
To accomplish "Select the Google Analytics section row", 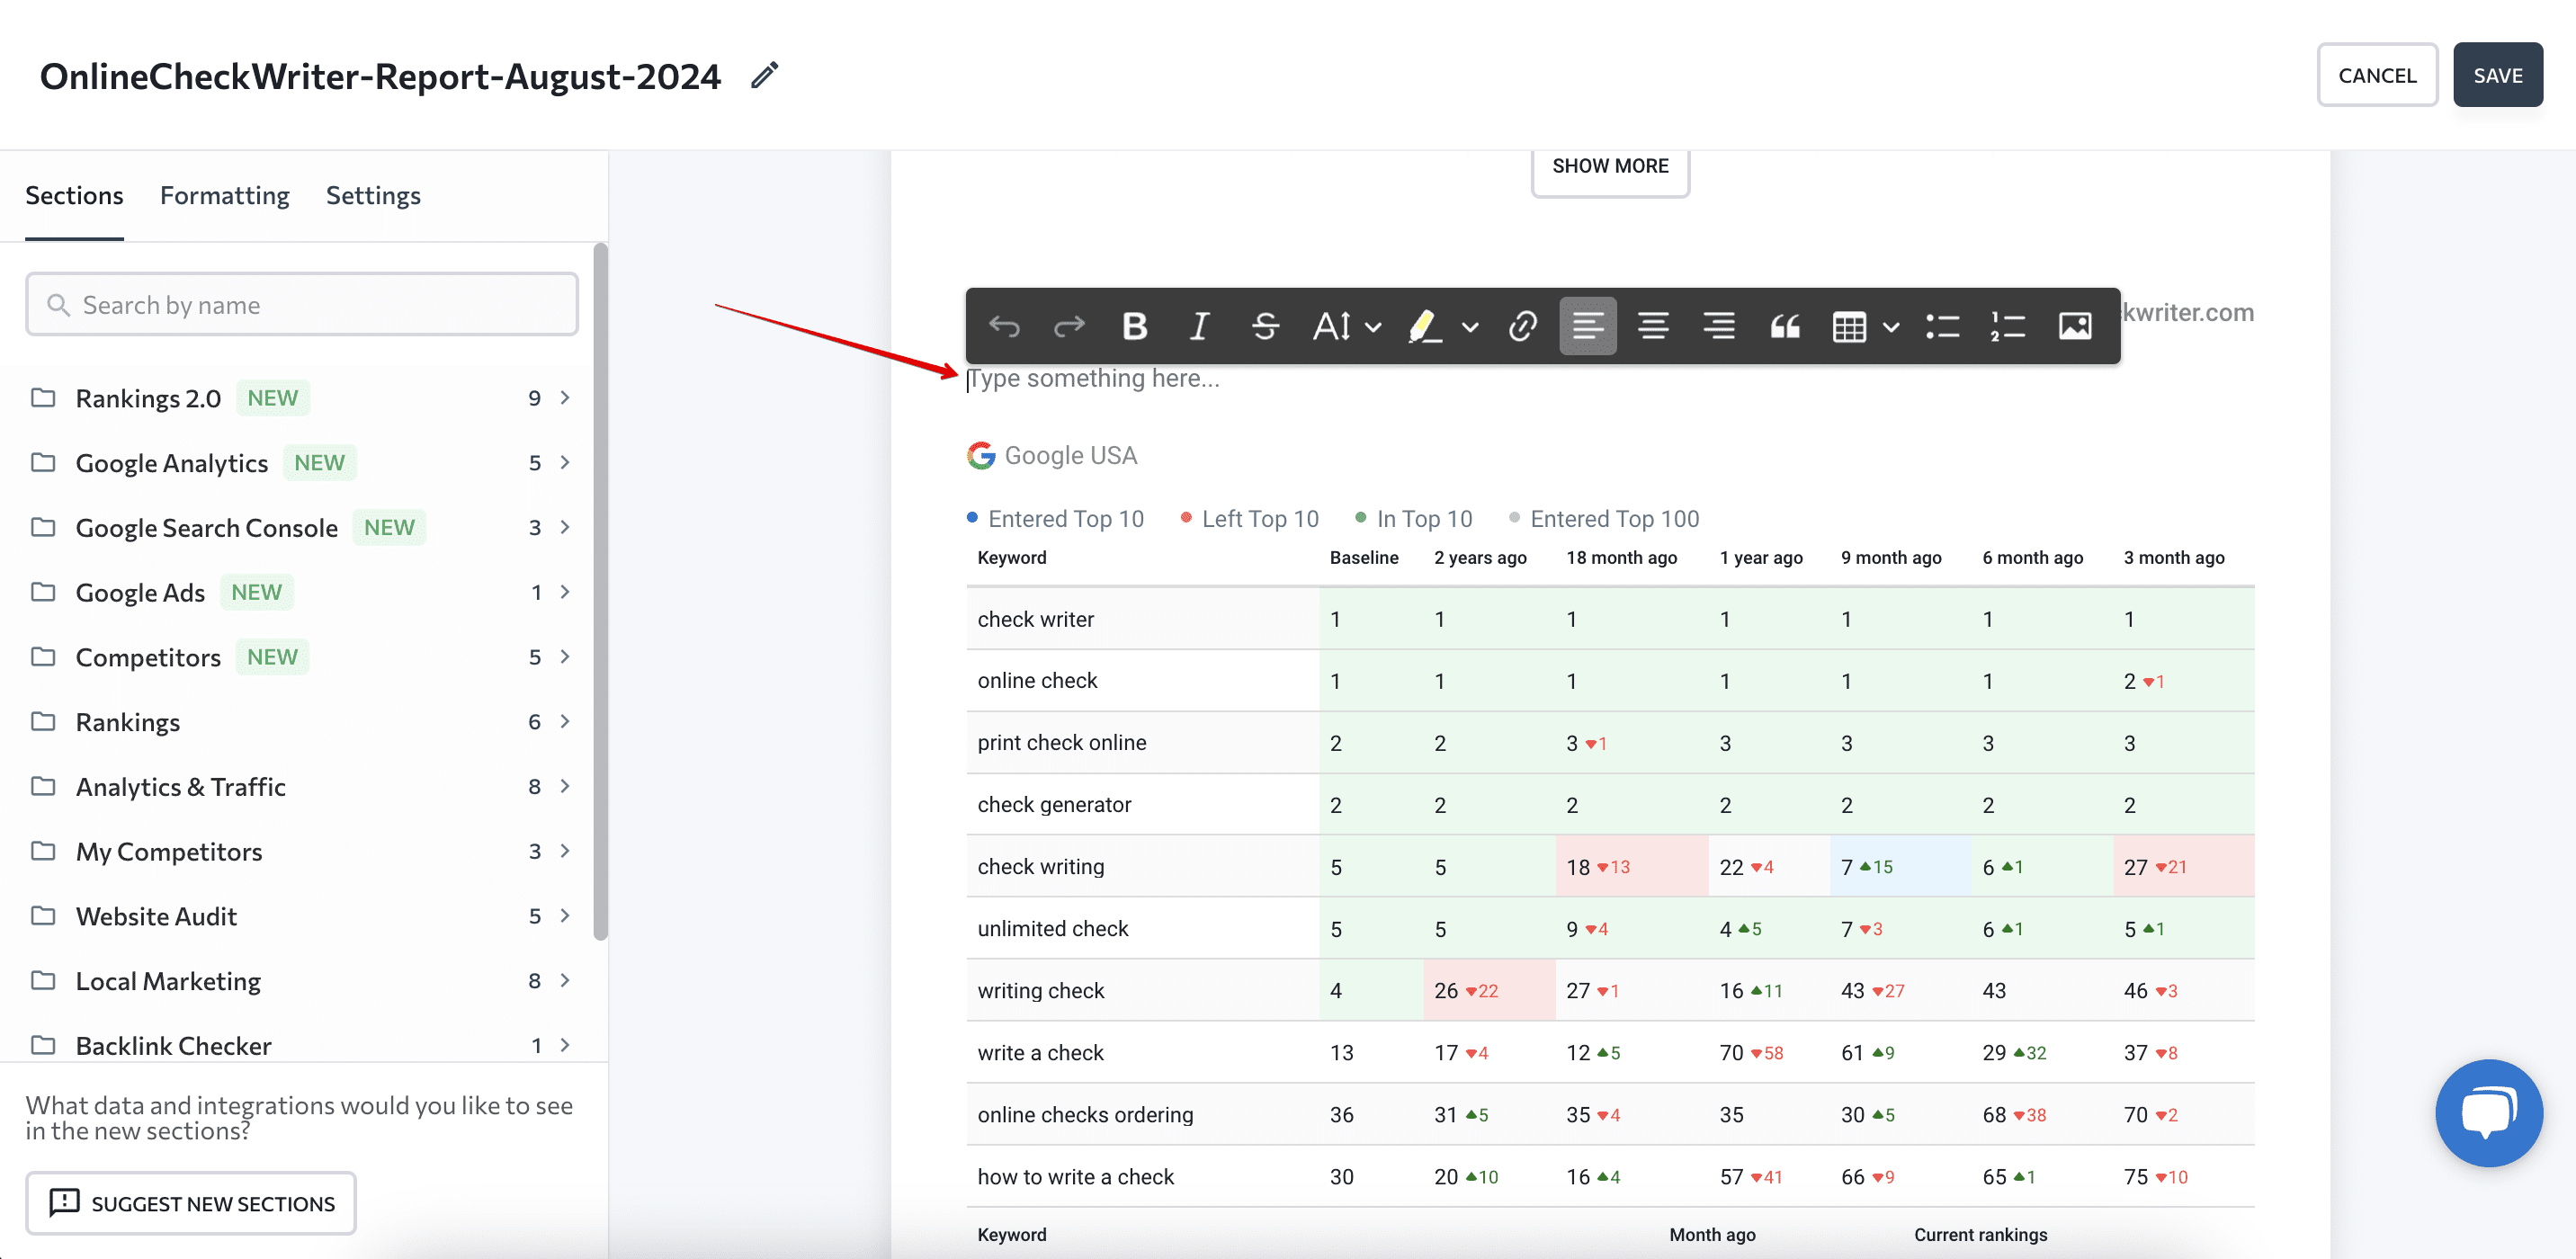I will click(300, 463).
